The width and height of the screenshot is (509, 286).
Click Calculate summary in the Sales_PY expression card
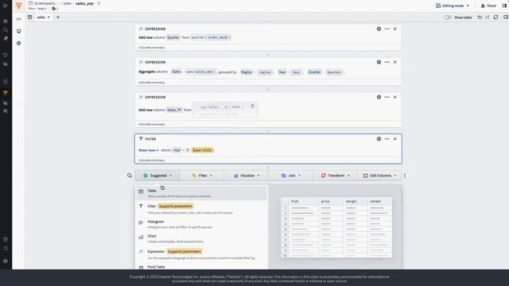(x=152, y=124)
